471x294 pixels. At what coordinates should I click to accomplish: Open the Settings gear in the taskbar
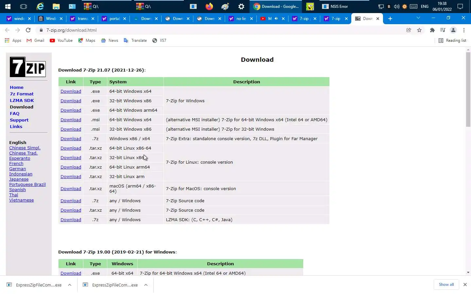click(241, 6)
